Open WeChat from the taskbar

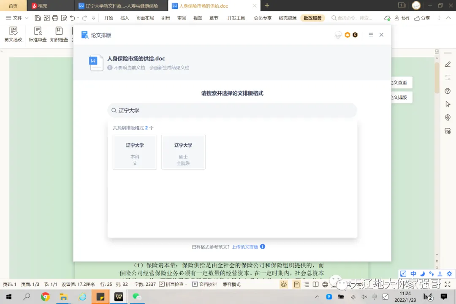pos(137,297)
